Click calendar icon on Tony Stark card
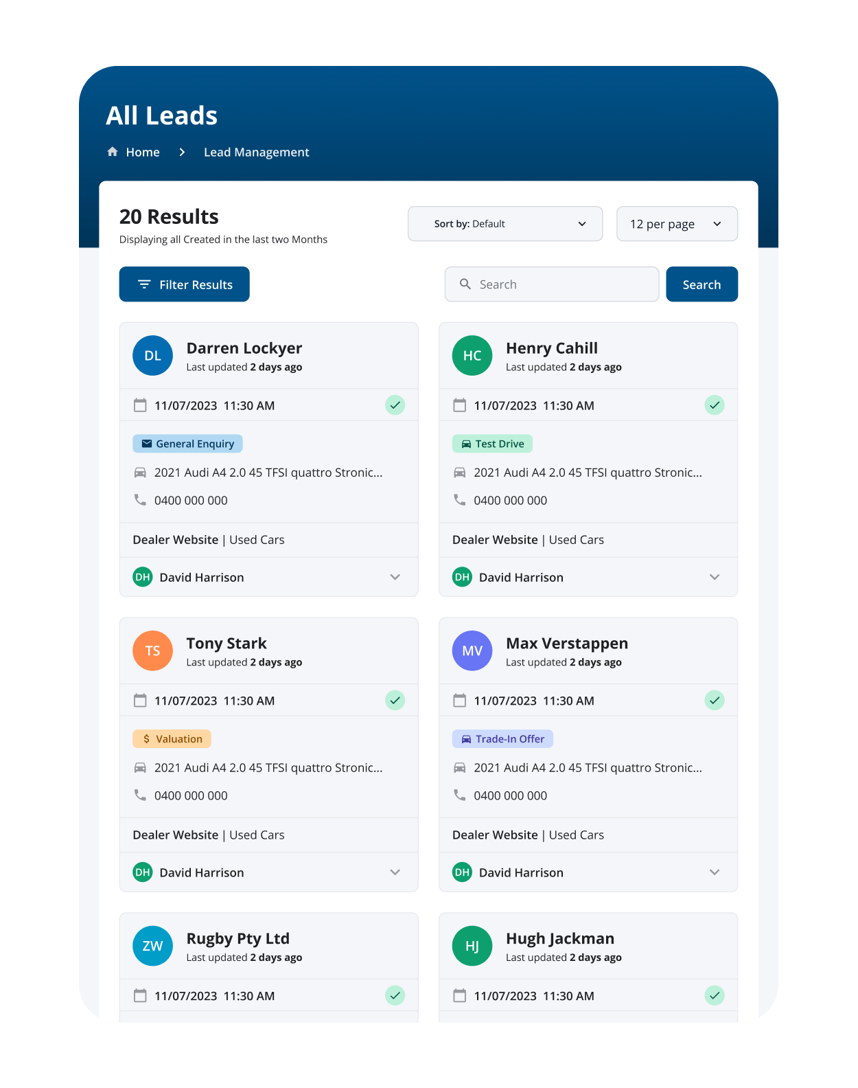The image size is (858, 1088). tap(140, 701)
